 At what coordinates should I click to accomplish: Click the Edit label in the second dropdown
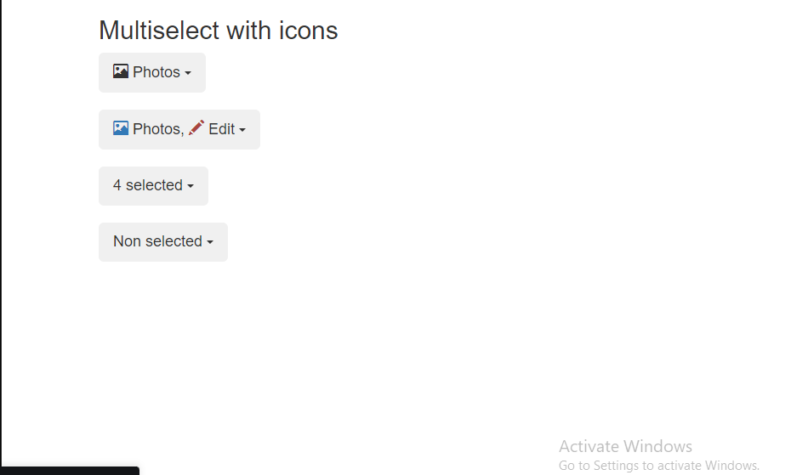click(222, 128)
